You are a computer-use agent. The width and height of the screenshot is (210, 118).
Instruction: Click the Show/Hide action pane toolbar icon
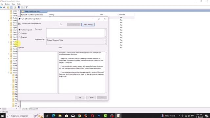point(22,7)
